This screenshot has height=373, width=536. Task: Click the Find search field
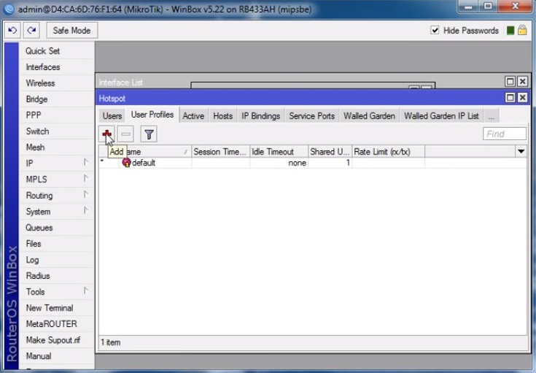(x=504, y=134)
